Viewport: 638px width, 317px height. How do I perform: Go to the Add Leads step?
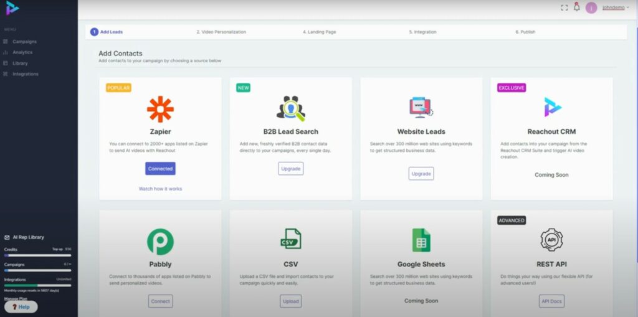tap(112, 32)
